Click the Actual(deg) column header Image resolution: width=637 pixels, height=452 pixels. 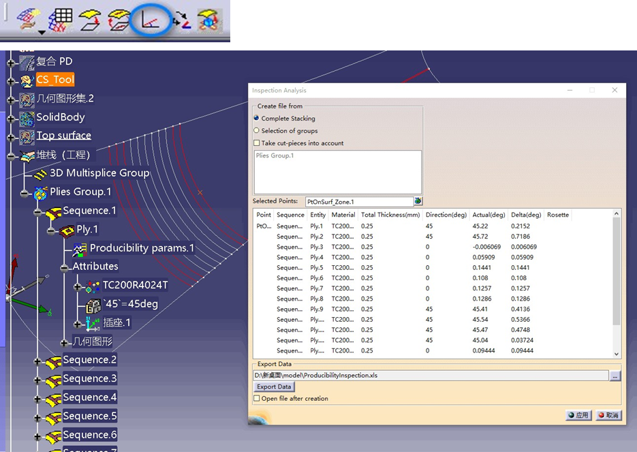point(488,215)
